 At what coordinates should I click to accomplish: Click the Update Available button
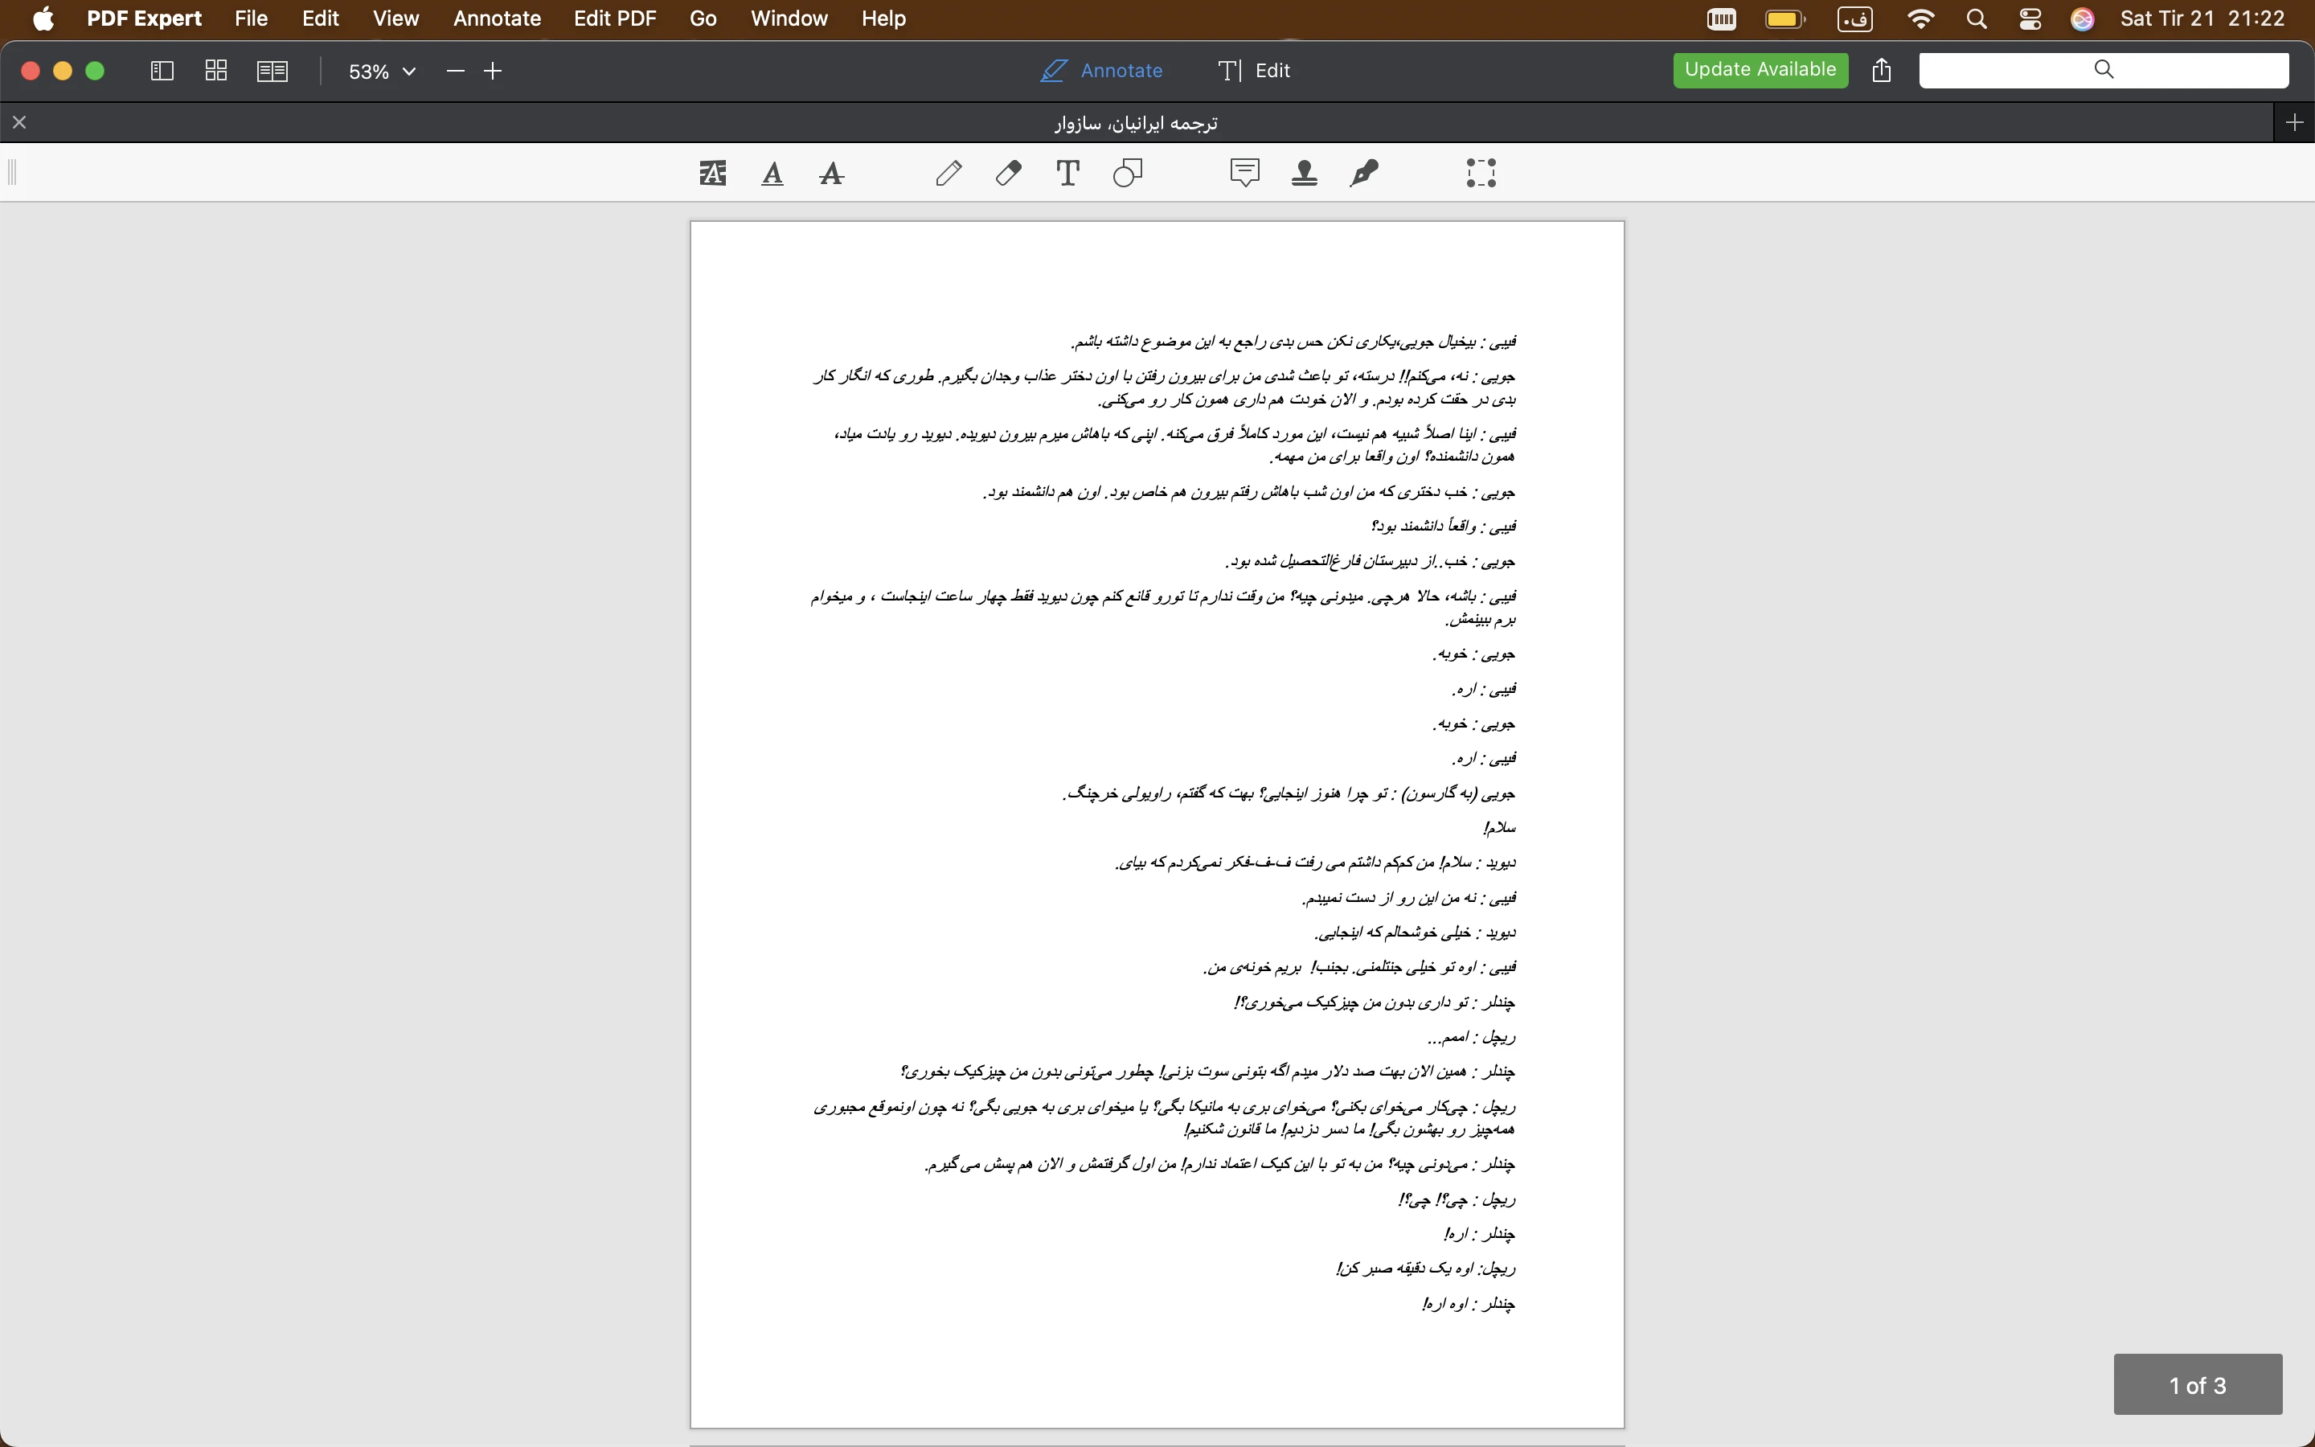pyautogui.click(x=1760, y=70)
